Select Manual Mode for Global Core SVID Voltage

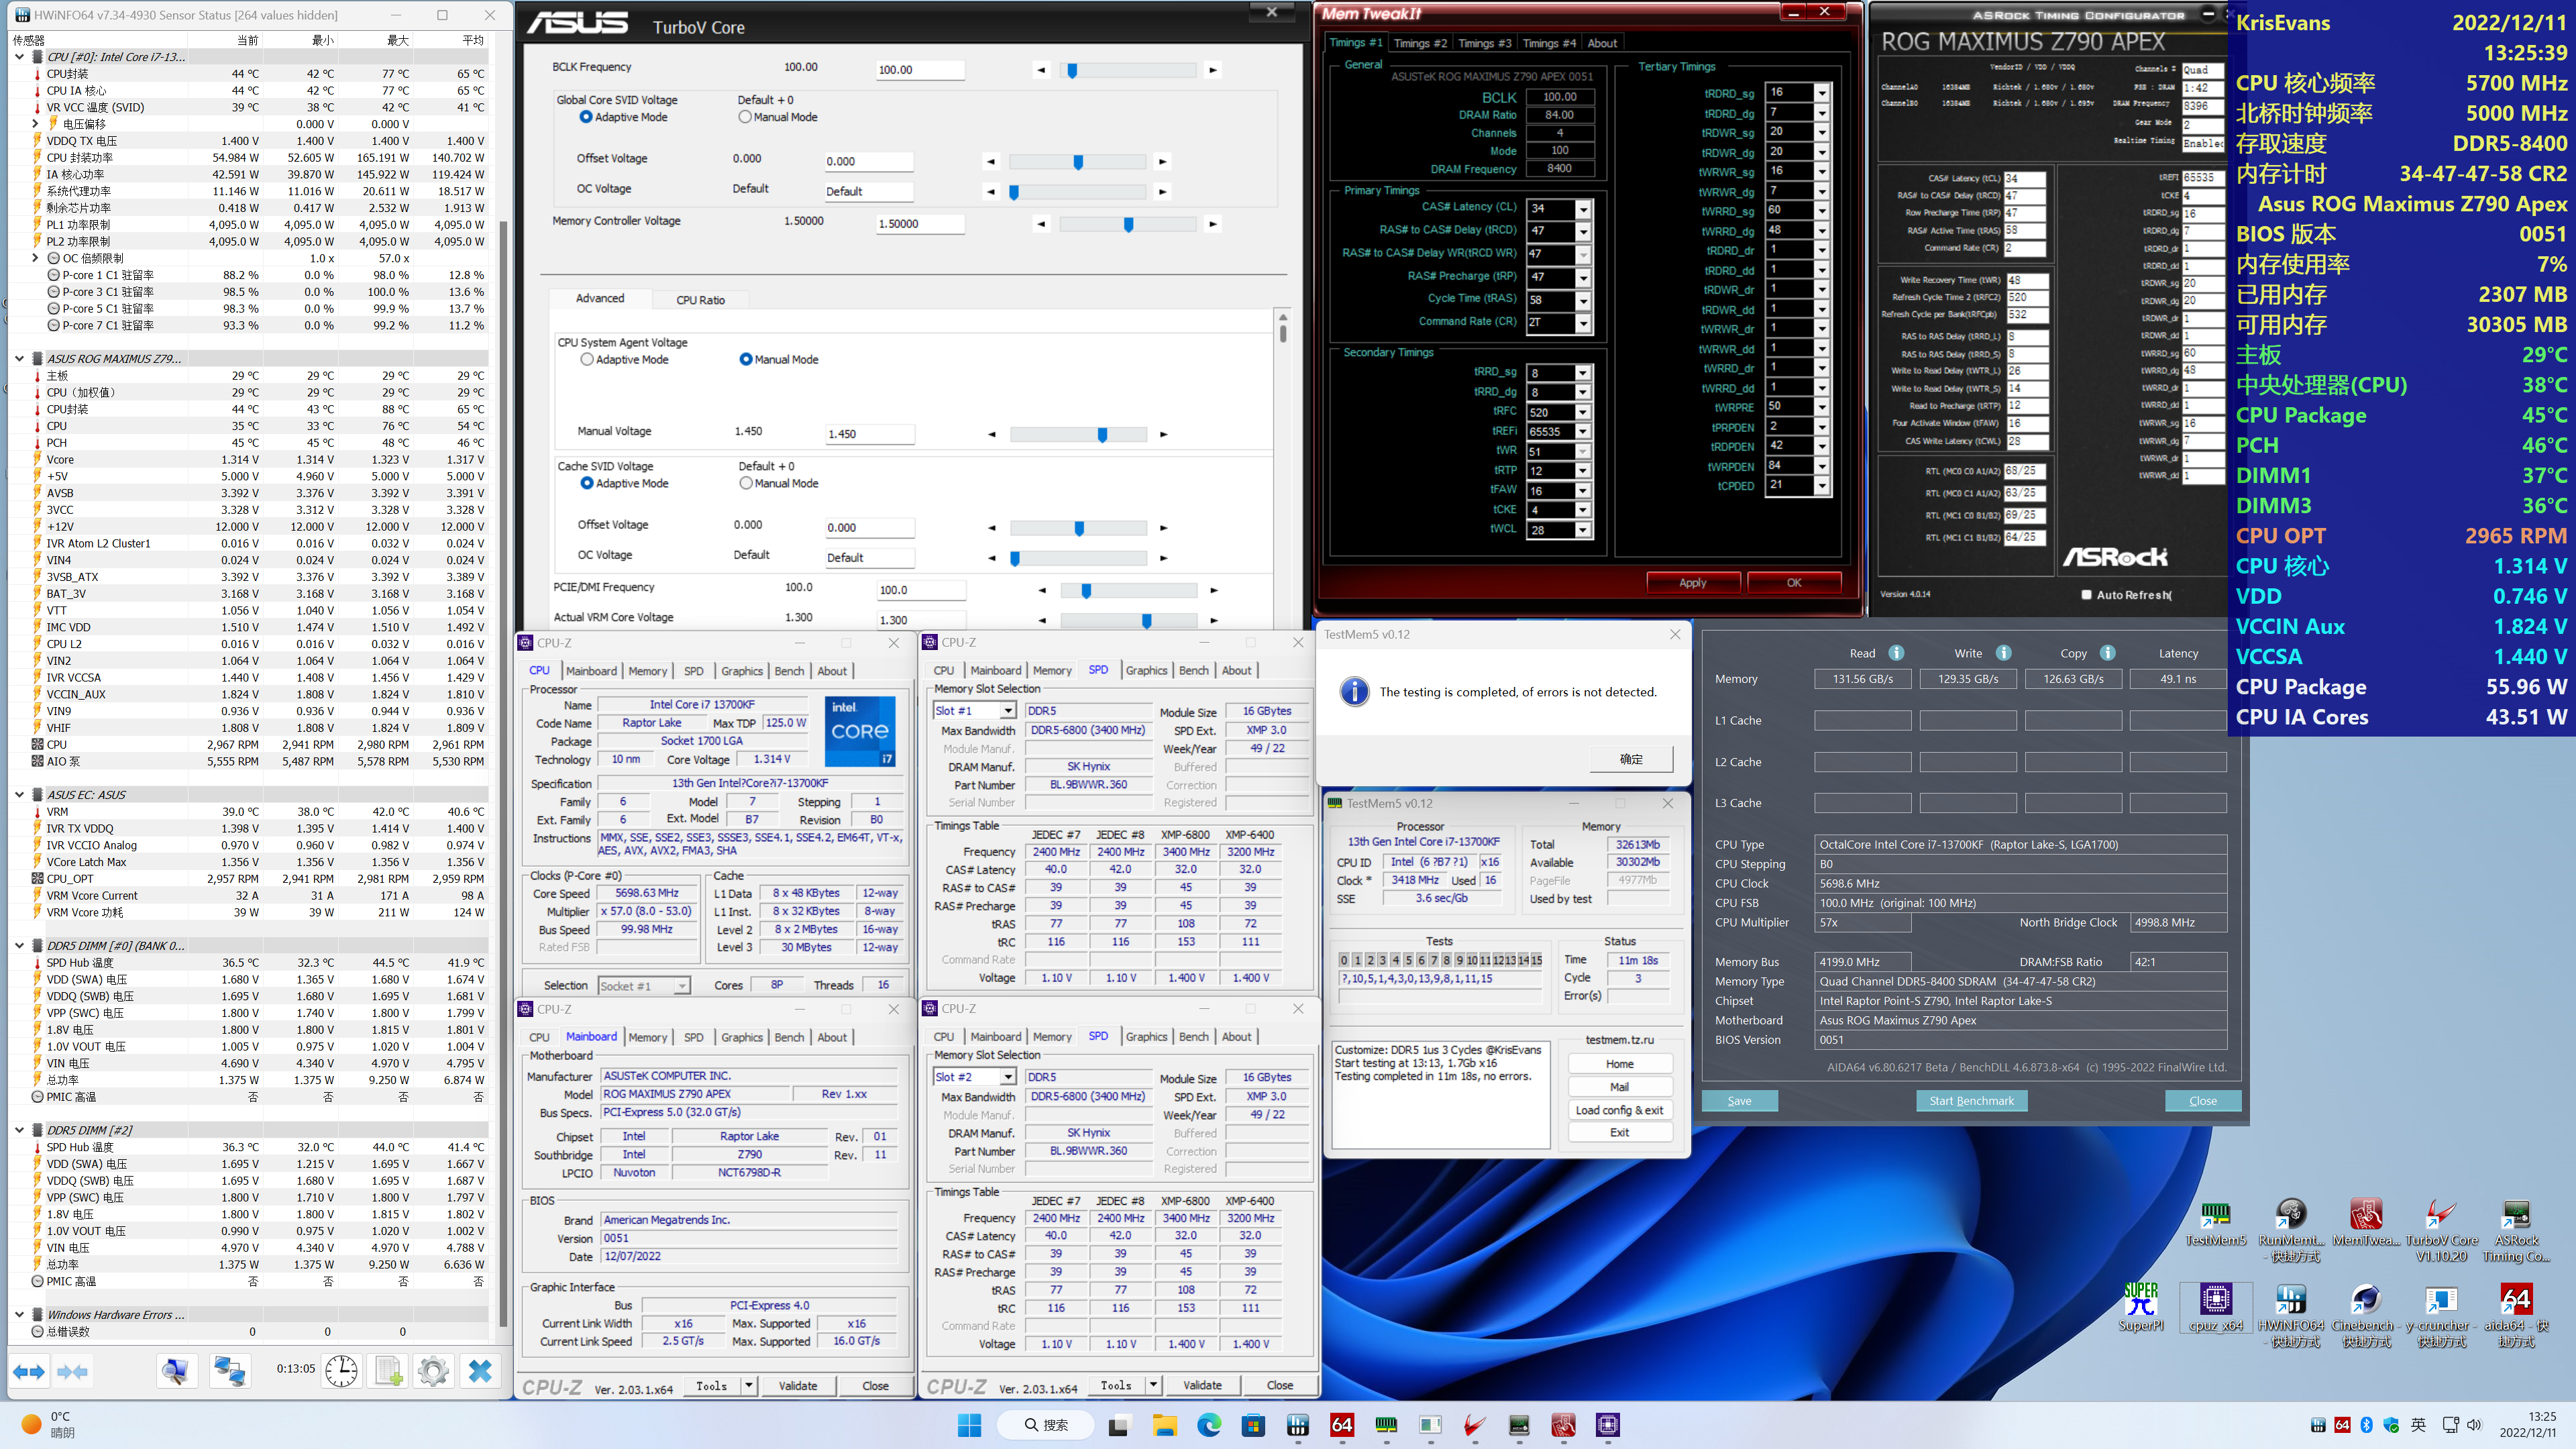click(x=745, y=117)
